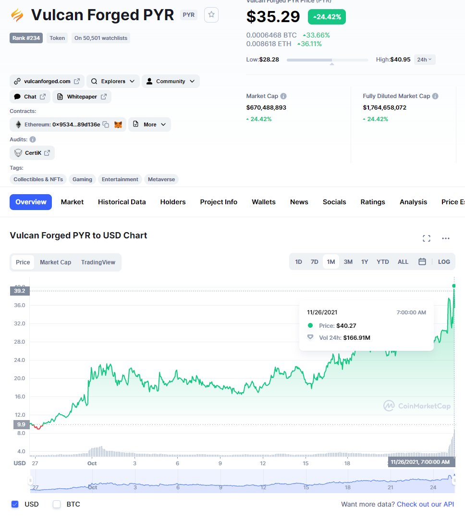Set chart range to 7D
465x521 pixels.
coord(314,262)
